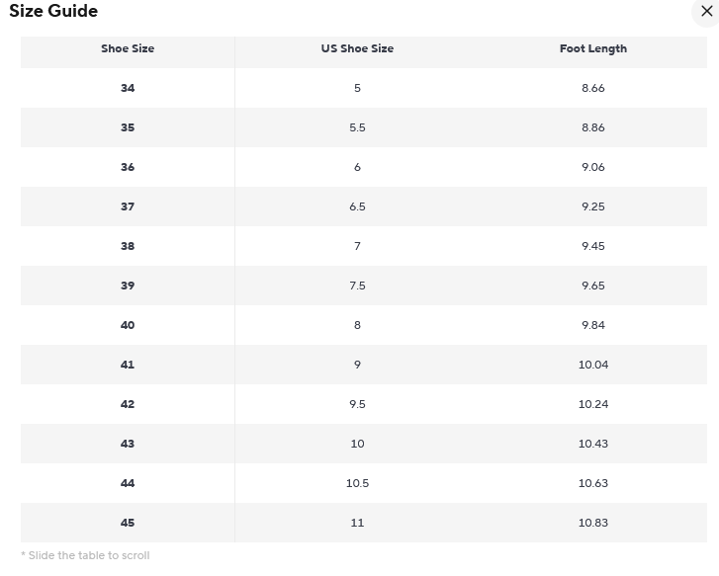
Task: Click the Size Guide title
Action: coord(53,11)
